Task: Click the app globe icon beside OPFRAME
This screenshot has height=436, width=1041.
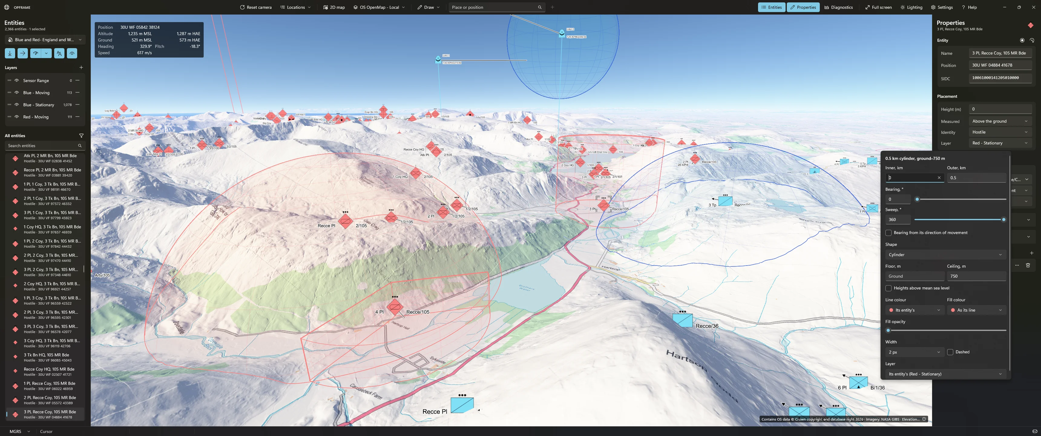Action: 6,7
